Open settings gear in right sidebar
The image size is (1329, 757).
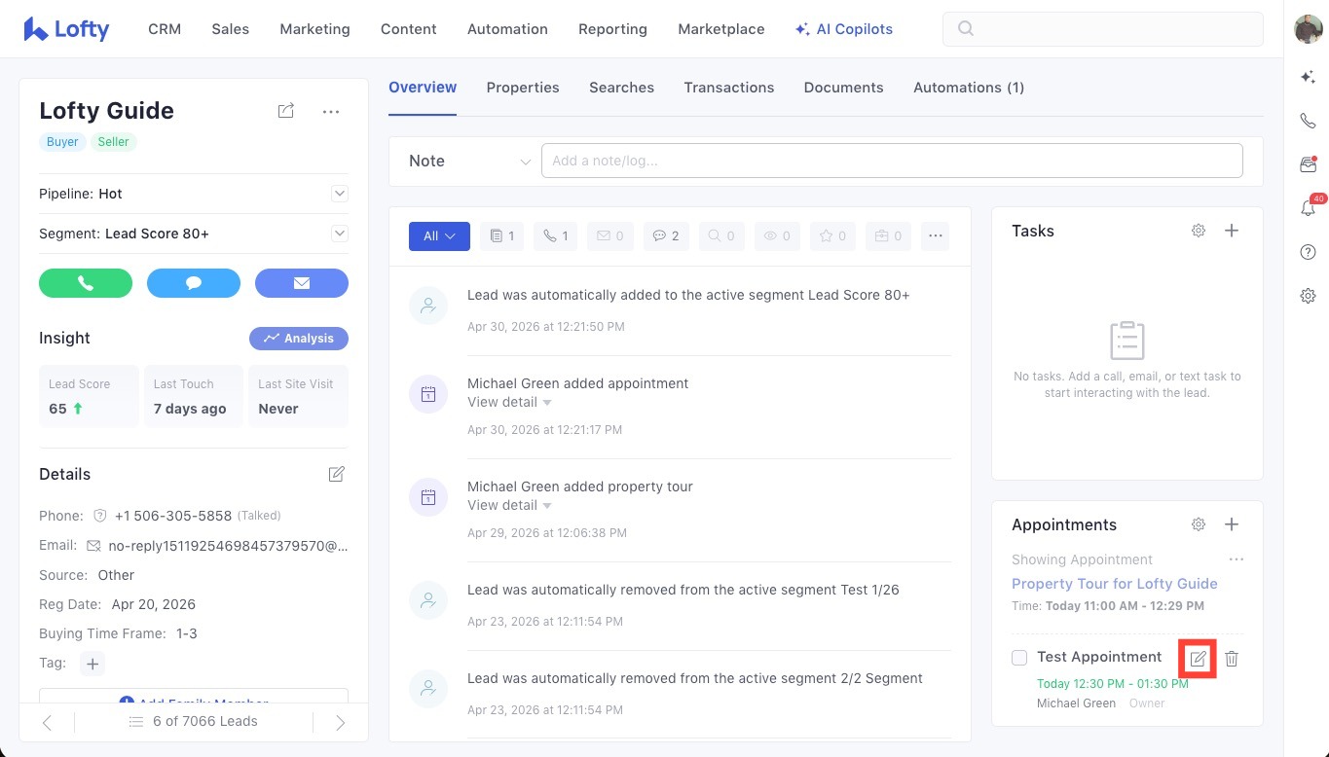pos(1308,296)
